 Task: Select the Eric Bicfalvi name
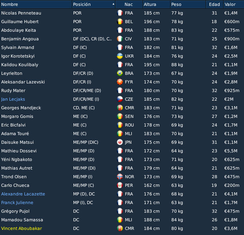[13, 125]
